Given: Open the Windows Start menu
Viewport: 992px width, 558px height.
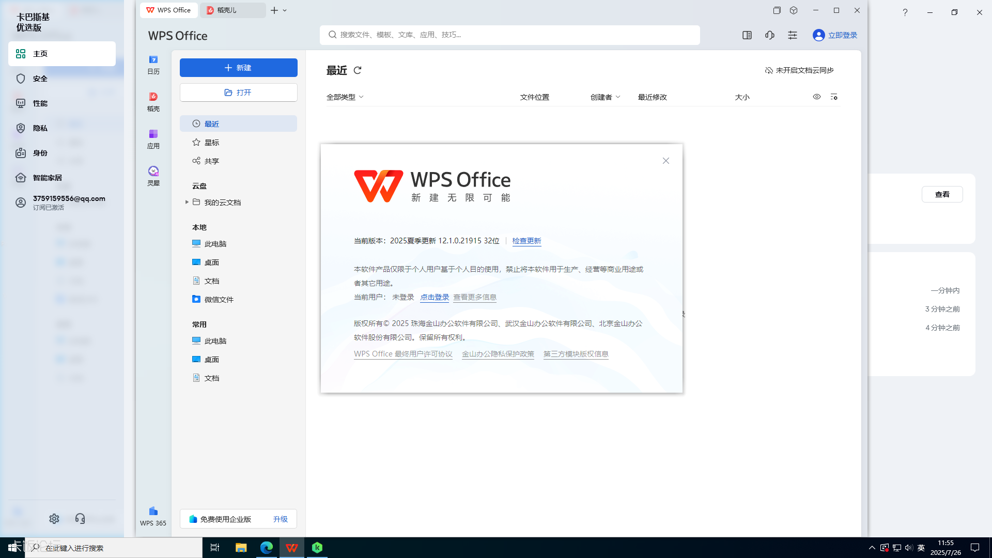Looking at the screenshot, I should tap(12, 548).
